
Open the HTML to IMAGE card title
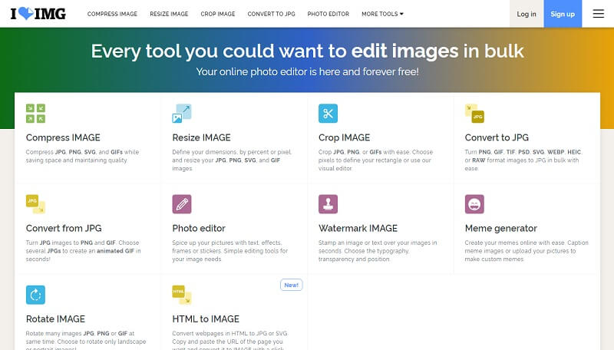click(206, 319)
